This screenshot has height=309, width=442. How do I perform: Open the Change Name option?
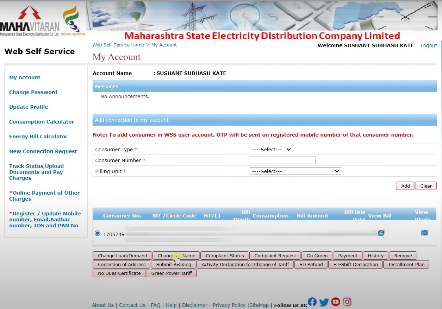(176, 256)
